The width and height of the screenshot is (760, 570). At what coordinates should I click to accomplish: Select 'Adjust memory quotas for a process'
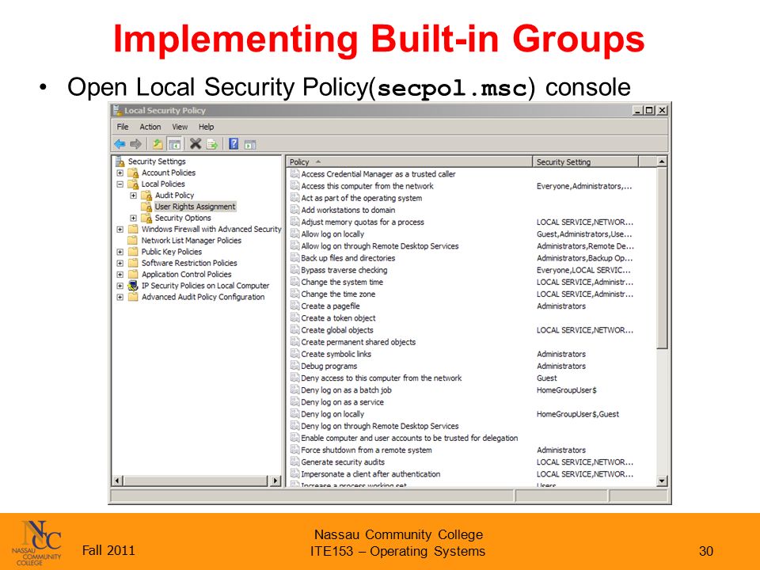(362, 222)
